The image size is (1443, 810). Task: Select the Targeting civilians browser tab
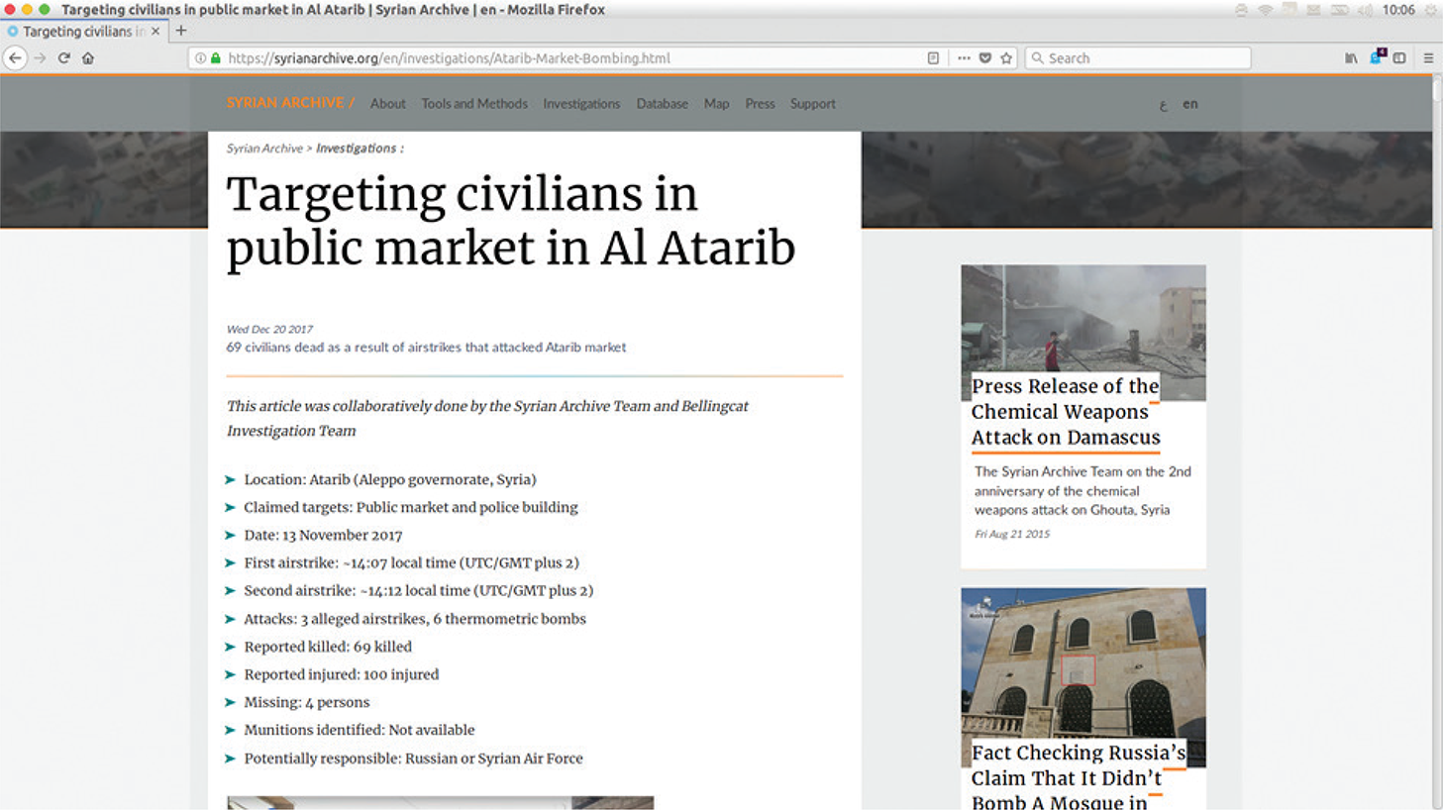84,31
